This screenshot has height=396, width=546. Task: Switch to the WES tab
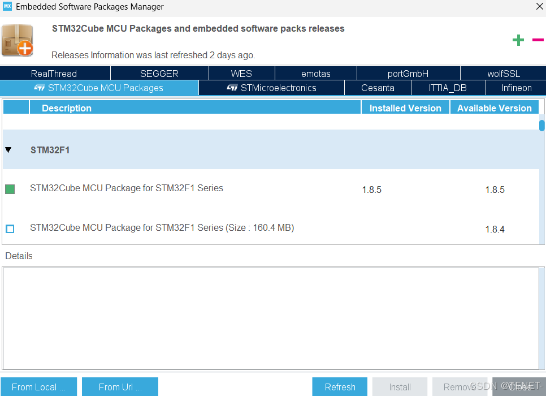242,73
